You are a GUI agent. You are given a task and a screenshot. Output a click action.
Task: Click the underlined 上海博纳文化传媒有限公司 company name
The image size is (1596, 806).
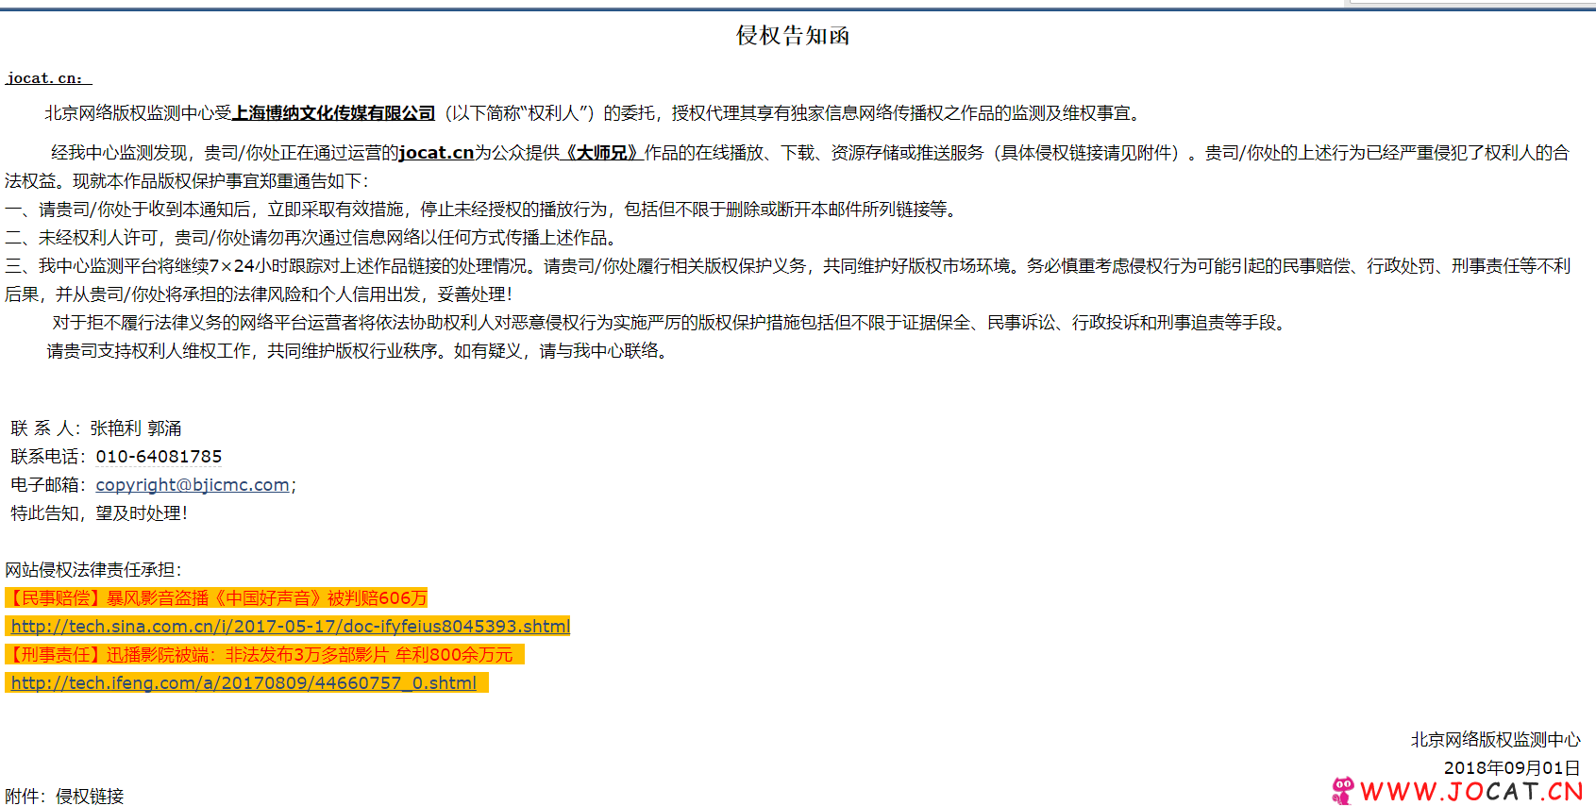click(334, 113)
